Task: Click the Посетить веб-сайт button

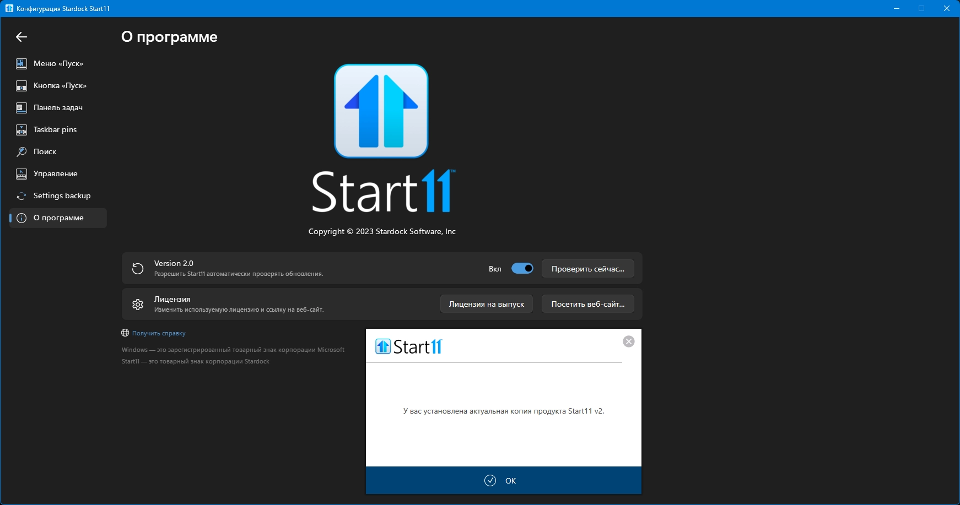Action: pyautogui.click(x=587, y=304)
